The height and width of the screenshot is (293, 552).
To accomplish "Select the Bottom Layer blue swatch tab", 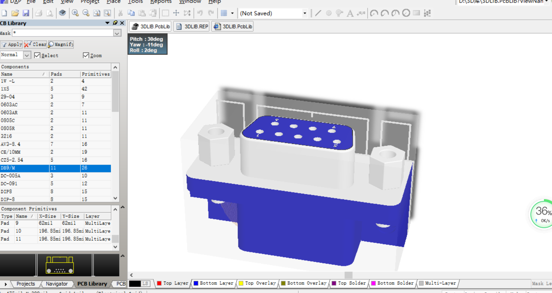I will coord(213,283).
